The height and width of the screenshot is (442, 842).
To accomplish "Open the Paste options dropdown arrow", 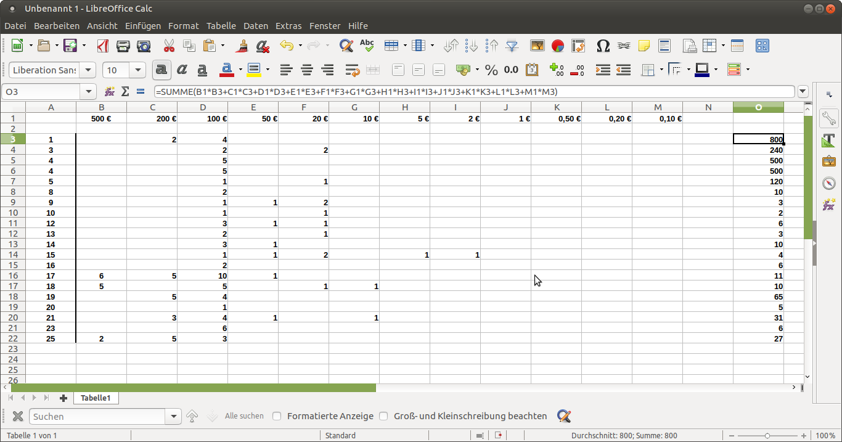I will pos(223,46).
